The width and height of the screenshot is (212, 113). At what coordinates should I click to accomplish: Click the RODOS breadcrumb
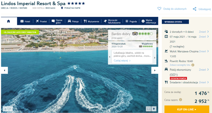click(14, 8)
